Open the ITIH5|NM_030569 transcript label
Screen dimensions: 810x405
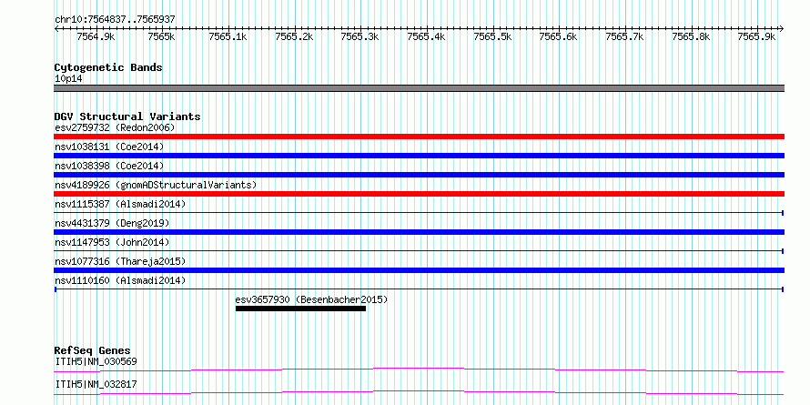click(x=96, y=362)
